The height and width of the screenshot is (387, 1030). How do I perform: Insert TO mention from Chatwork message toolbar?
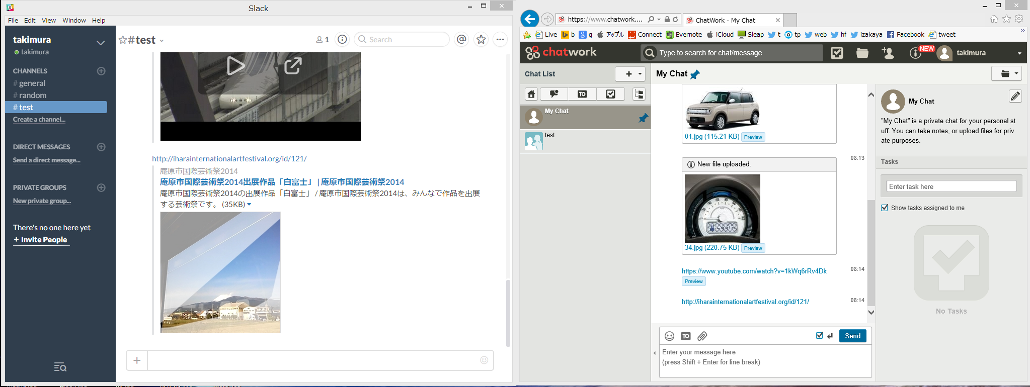pyautogui.click(x=686, y=336)
